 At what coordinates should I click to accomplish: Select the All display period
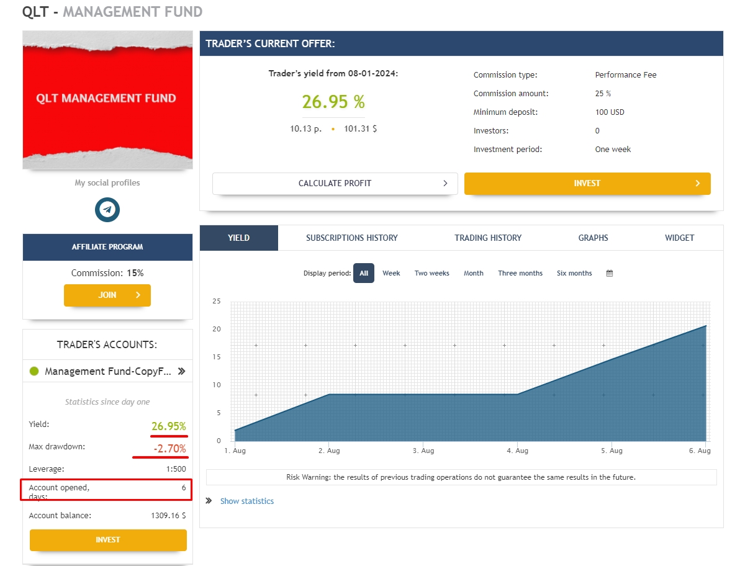(364, 273)
